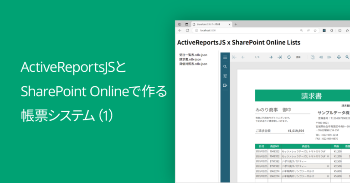Refresh the report with circular arrow
350x183 pixels.
pyautogui.click(x=289, y=57)
